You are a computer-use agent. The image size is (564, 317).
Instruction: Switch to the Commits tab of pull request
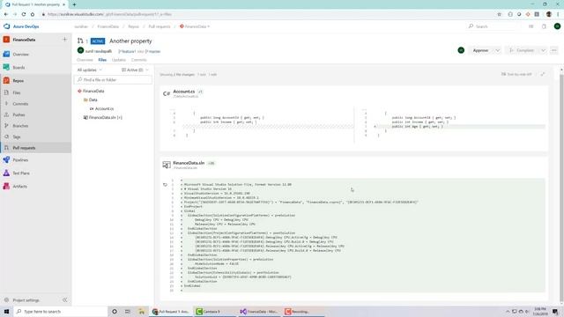point(139,60)
